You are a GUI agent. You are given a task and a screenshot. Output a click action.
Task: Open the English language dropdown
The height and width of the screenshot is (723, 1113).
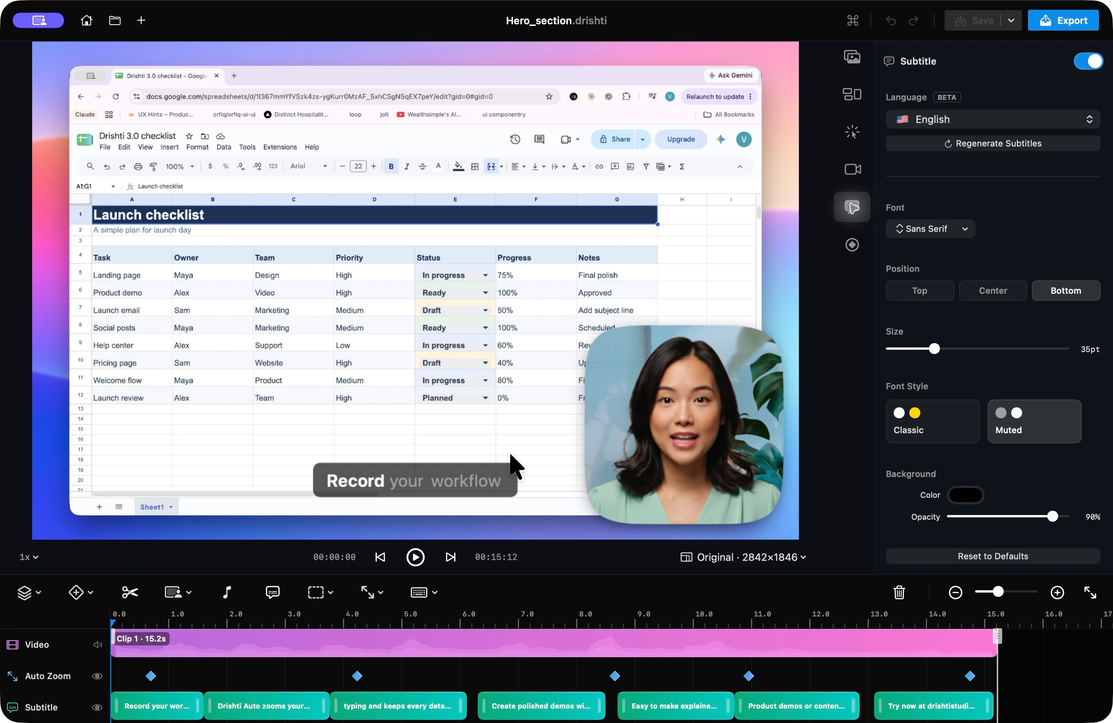coord(992,119)
